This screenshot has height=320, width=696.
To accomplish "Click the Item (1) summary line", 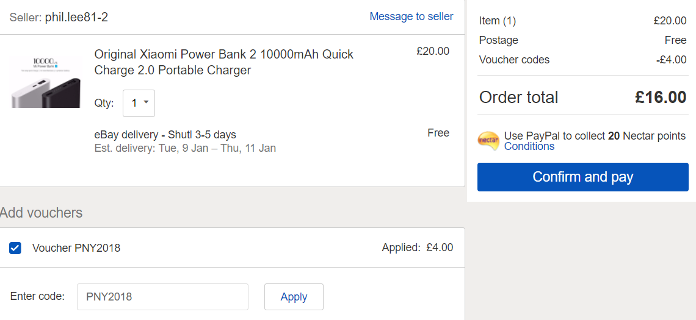I will click(583, 20).
